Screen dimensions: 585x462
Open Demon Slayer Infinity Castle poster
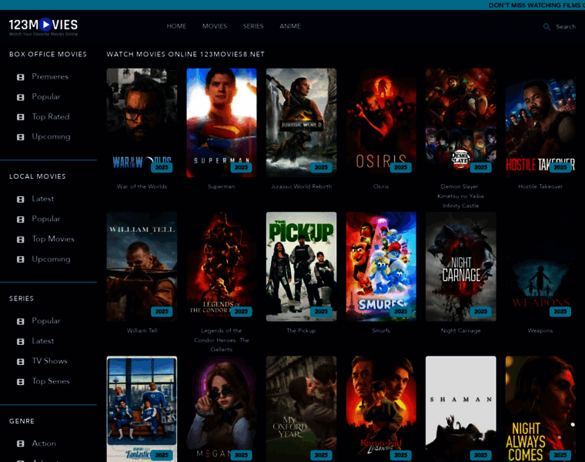(x=461, y=122)
